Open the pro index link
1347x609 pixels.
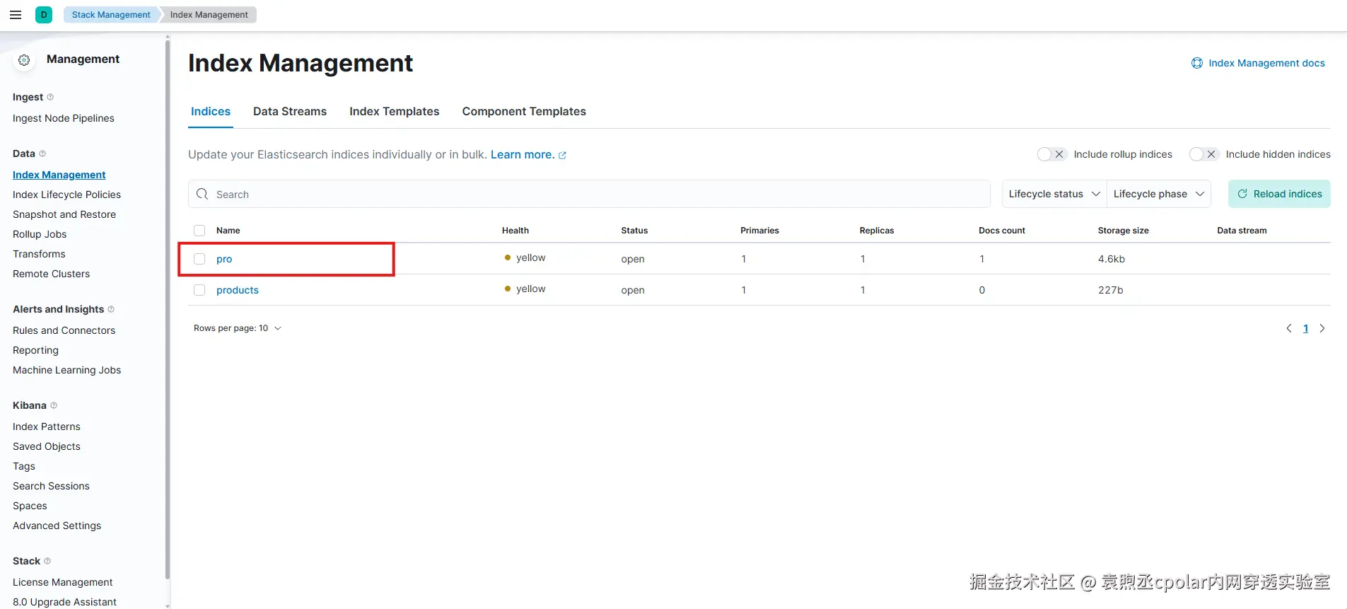coord(224,259)
